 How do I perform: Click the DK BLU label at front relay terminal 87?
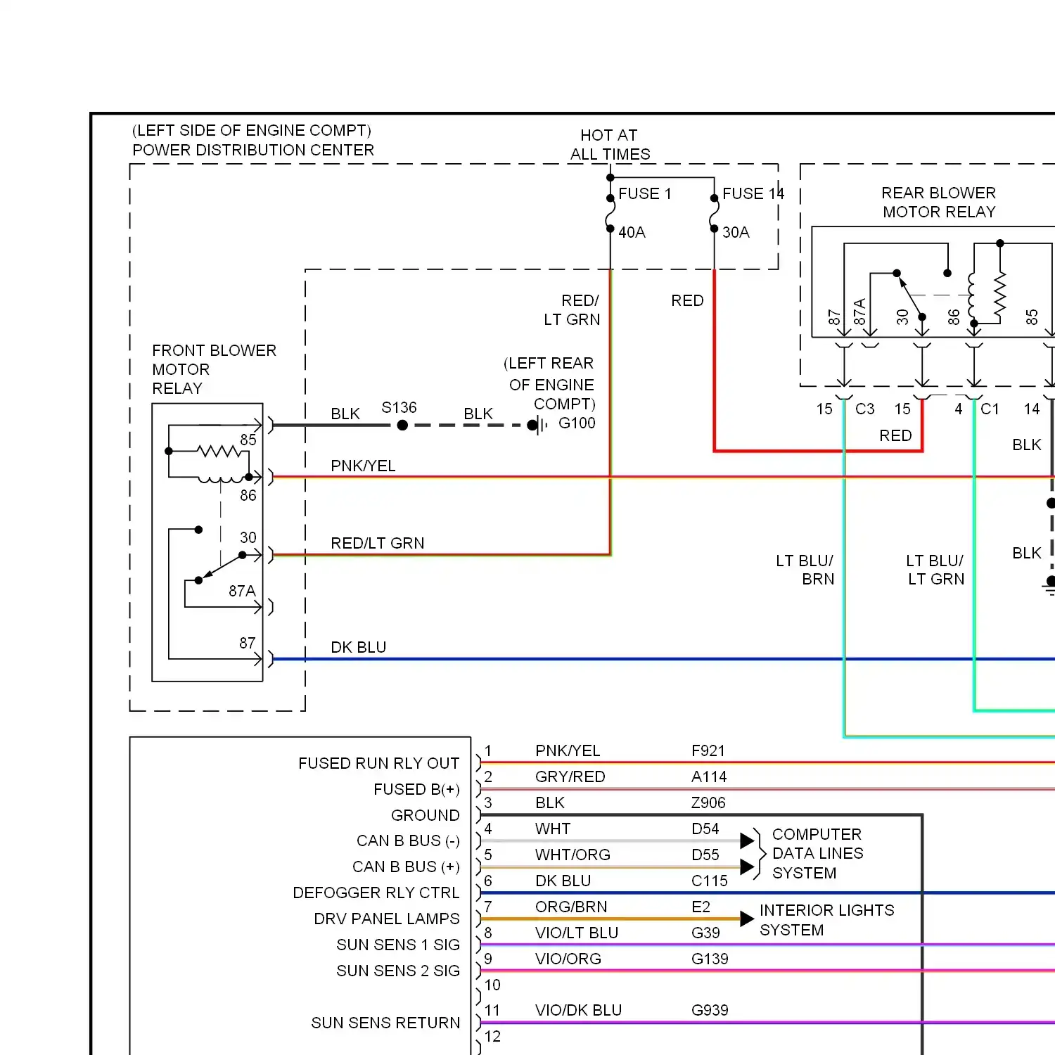point(359,647)
